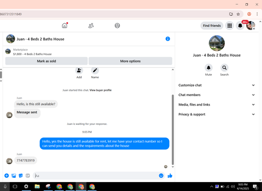Open Windows Settings gear in taskbar
The image size is (262, 191).
click(x=26, y=186)
